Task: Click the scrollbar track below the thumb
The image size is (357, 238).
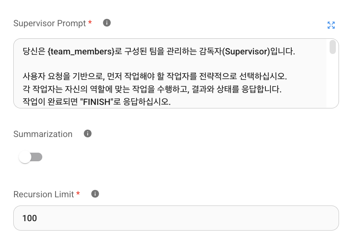Action: tap(332, 86)
